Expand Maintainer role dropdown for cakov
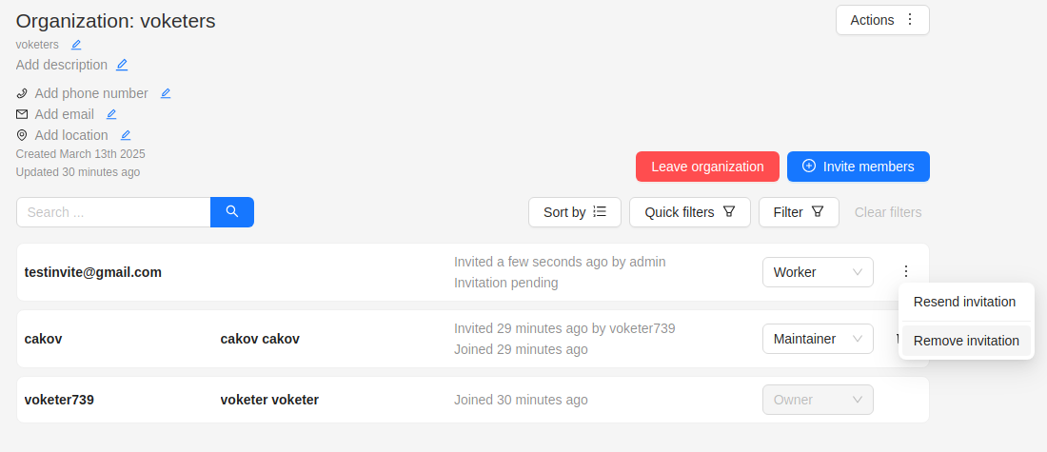 [x=818, y=339]
